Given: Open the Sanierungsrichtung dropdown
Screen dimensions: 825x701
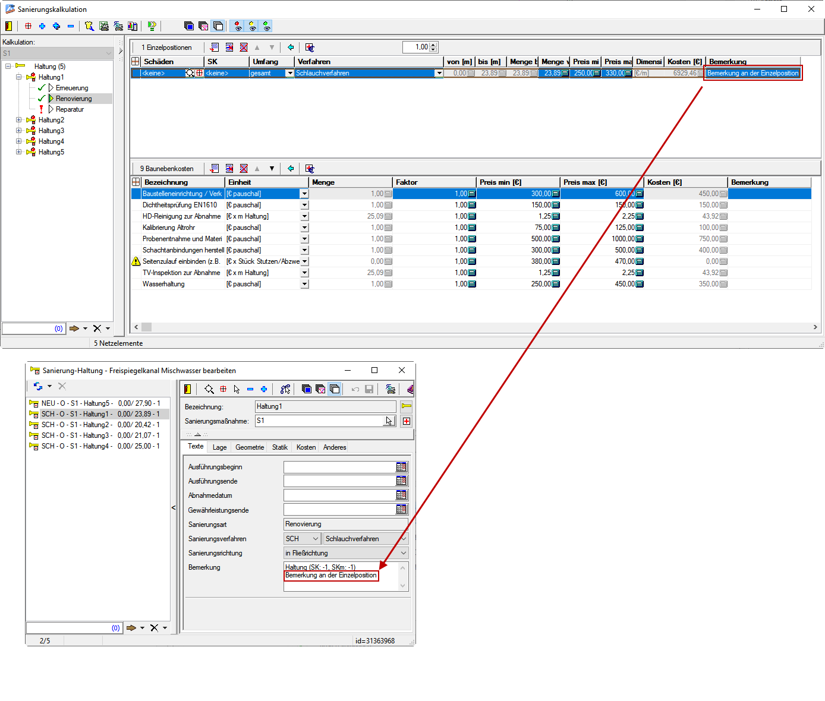Looking at the screenshot, I should tap(404, 553).
